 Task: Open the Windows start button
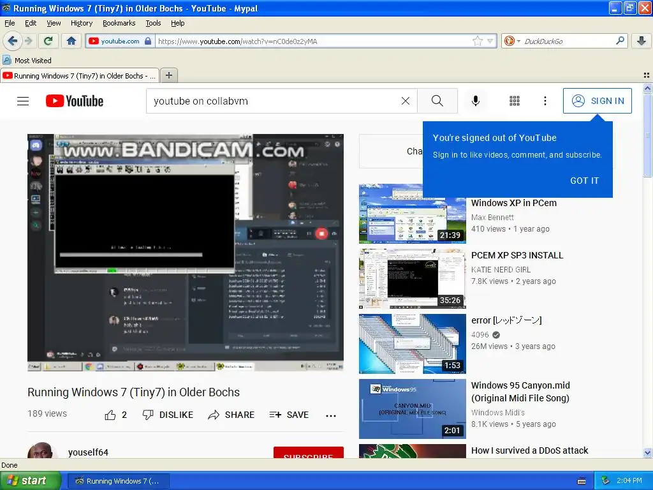pyautogui.click(x=31, y=481)
